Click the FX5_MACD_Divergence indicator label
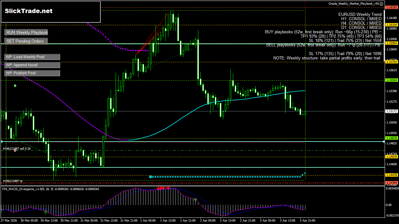The image size is (399, 224). click(x=50, y=189)
